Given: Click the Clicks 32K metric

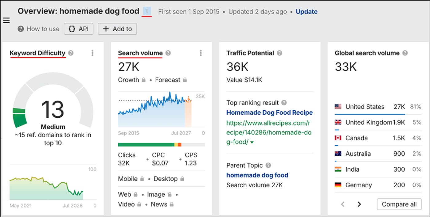Looking at the screenshot, I should pos(127,159).
